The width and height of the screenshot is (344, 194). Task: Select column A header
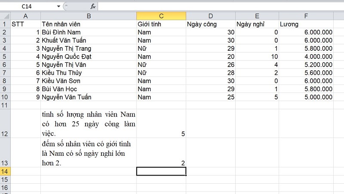click(25, 16)
